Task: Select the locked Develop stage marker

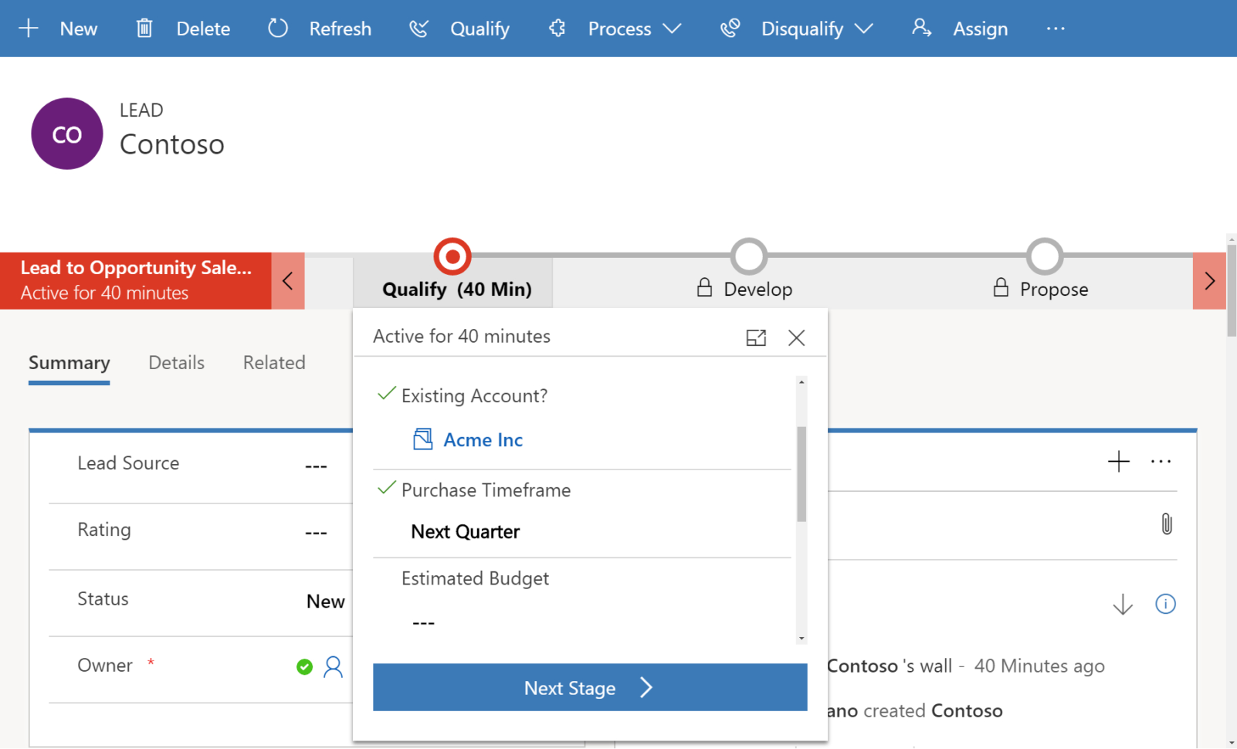Action: [748, 256]
